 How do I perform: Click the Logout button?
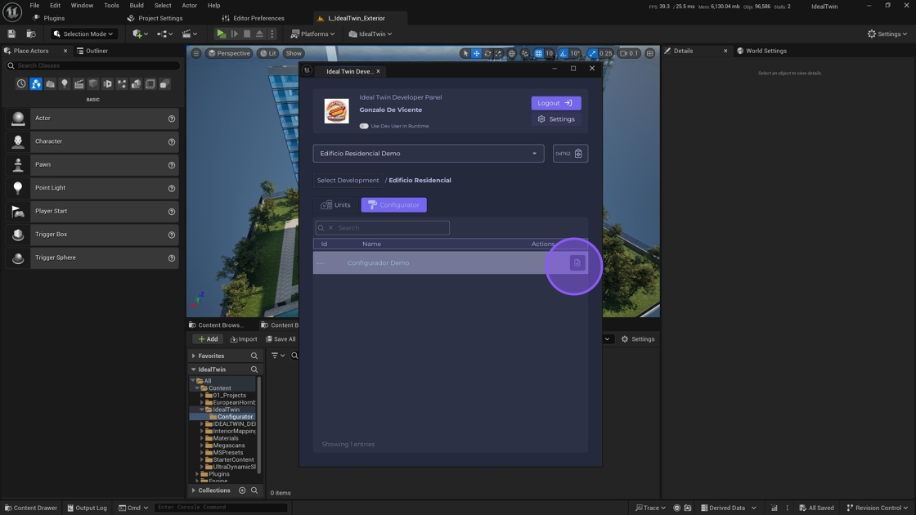point(555,103)
